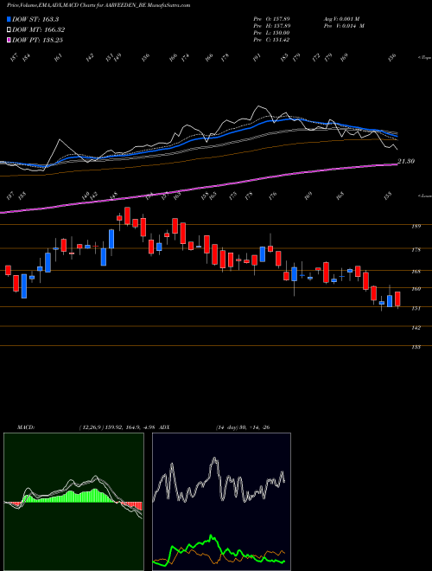Click the ADX '(14 day) 30, +14, -26' values

coord(243,427)
